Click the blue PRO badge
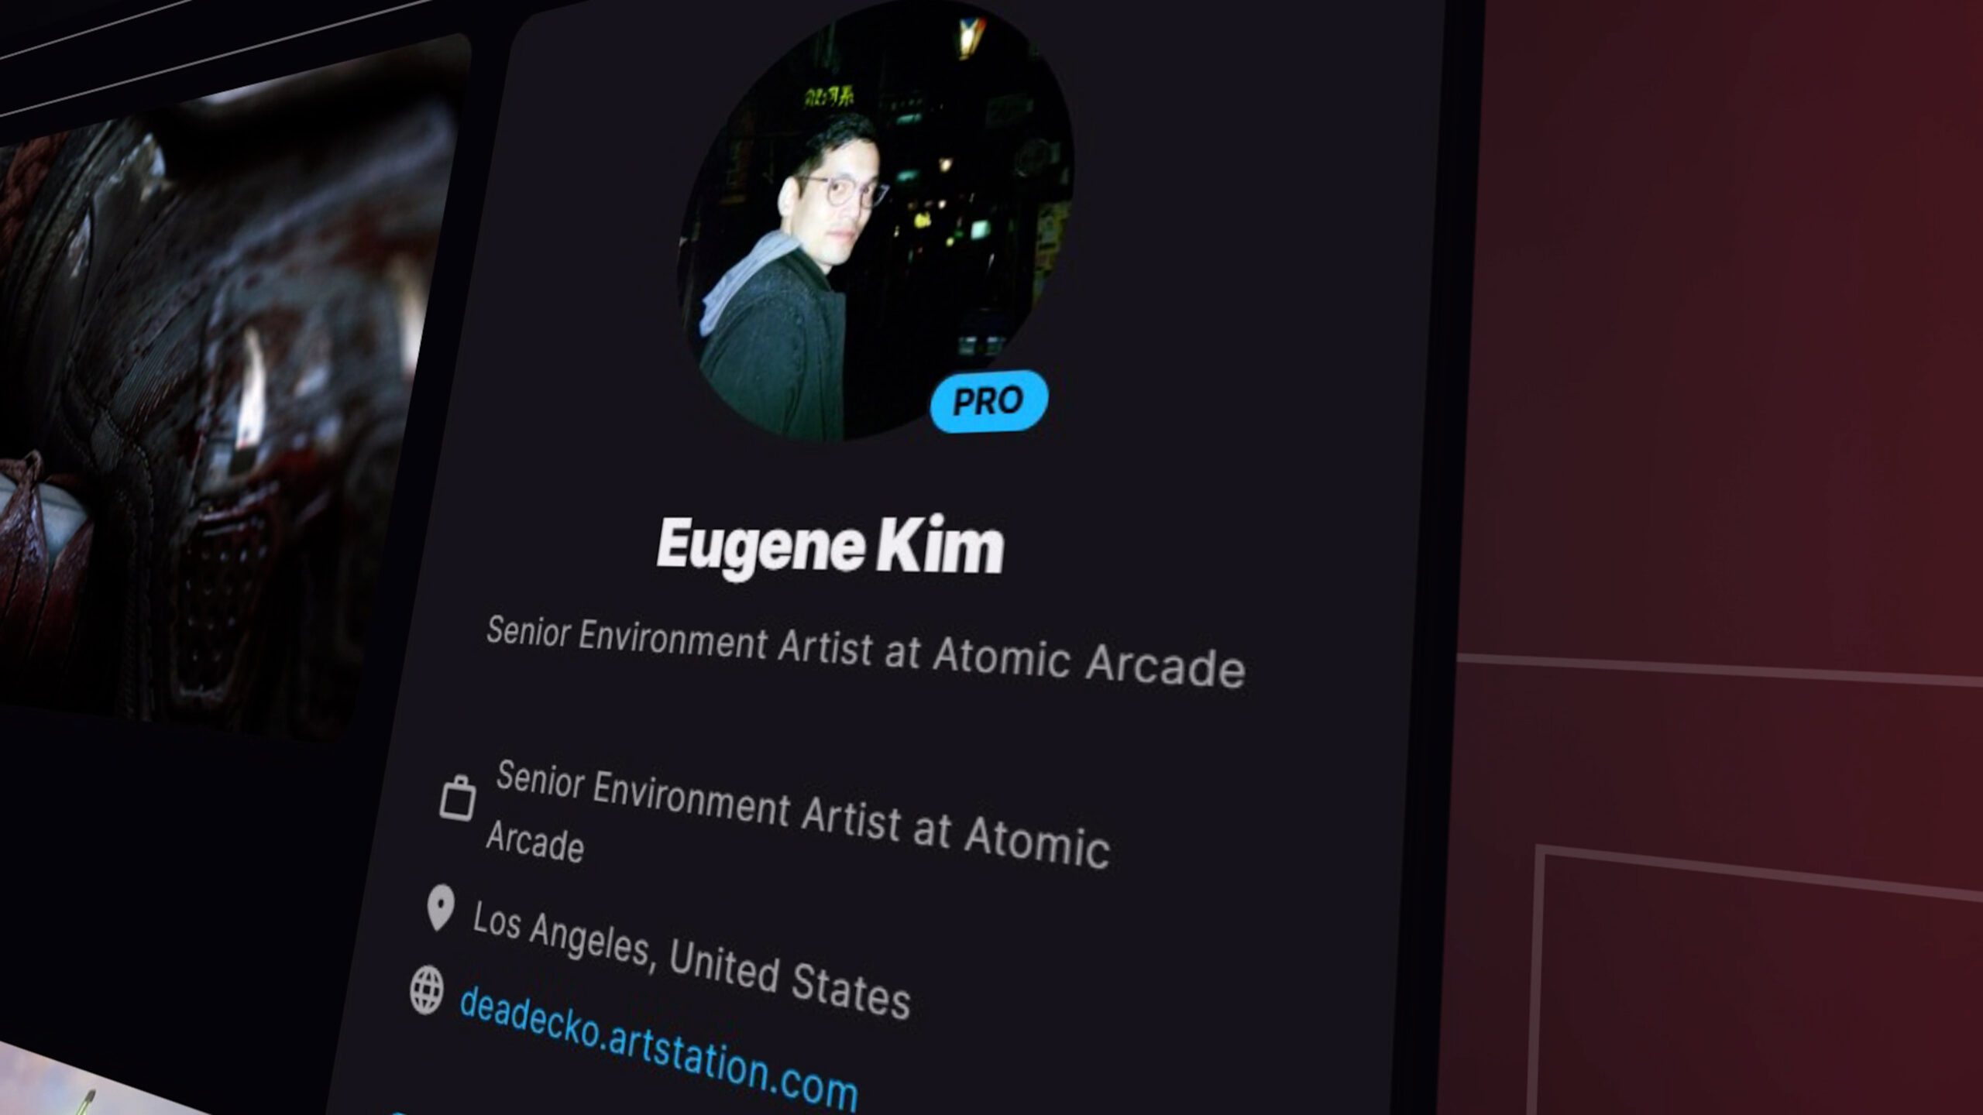This screenshot has height=1115, width=1983. point(989,401)
